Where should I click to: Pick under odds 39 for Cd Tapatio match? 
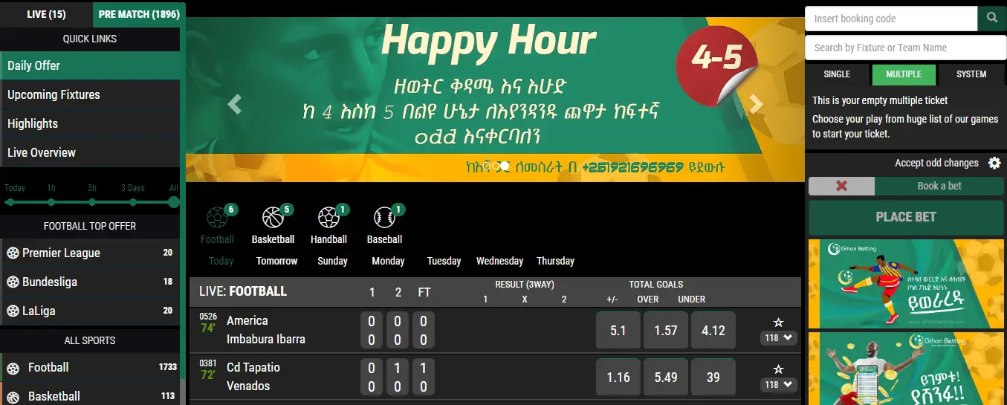tap(713, 378)
